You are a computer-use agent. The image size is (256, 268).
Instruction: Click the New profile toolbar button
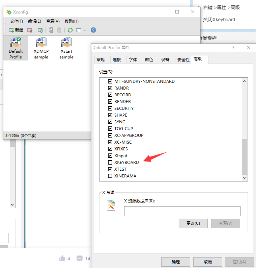[x=16, y=30]
